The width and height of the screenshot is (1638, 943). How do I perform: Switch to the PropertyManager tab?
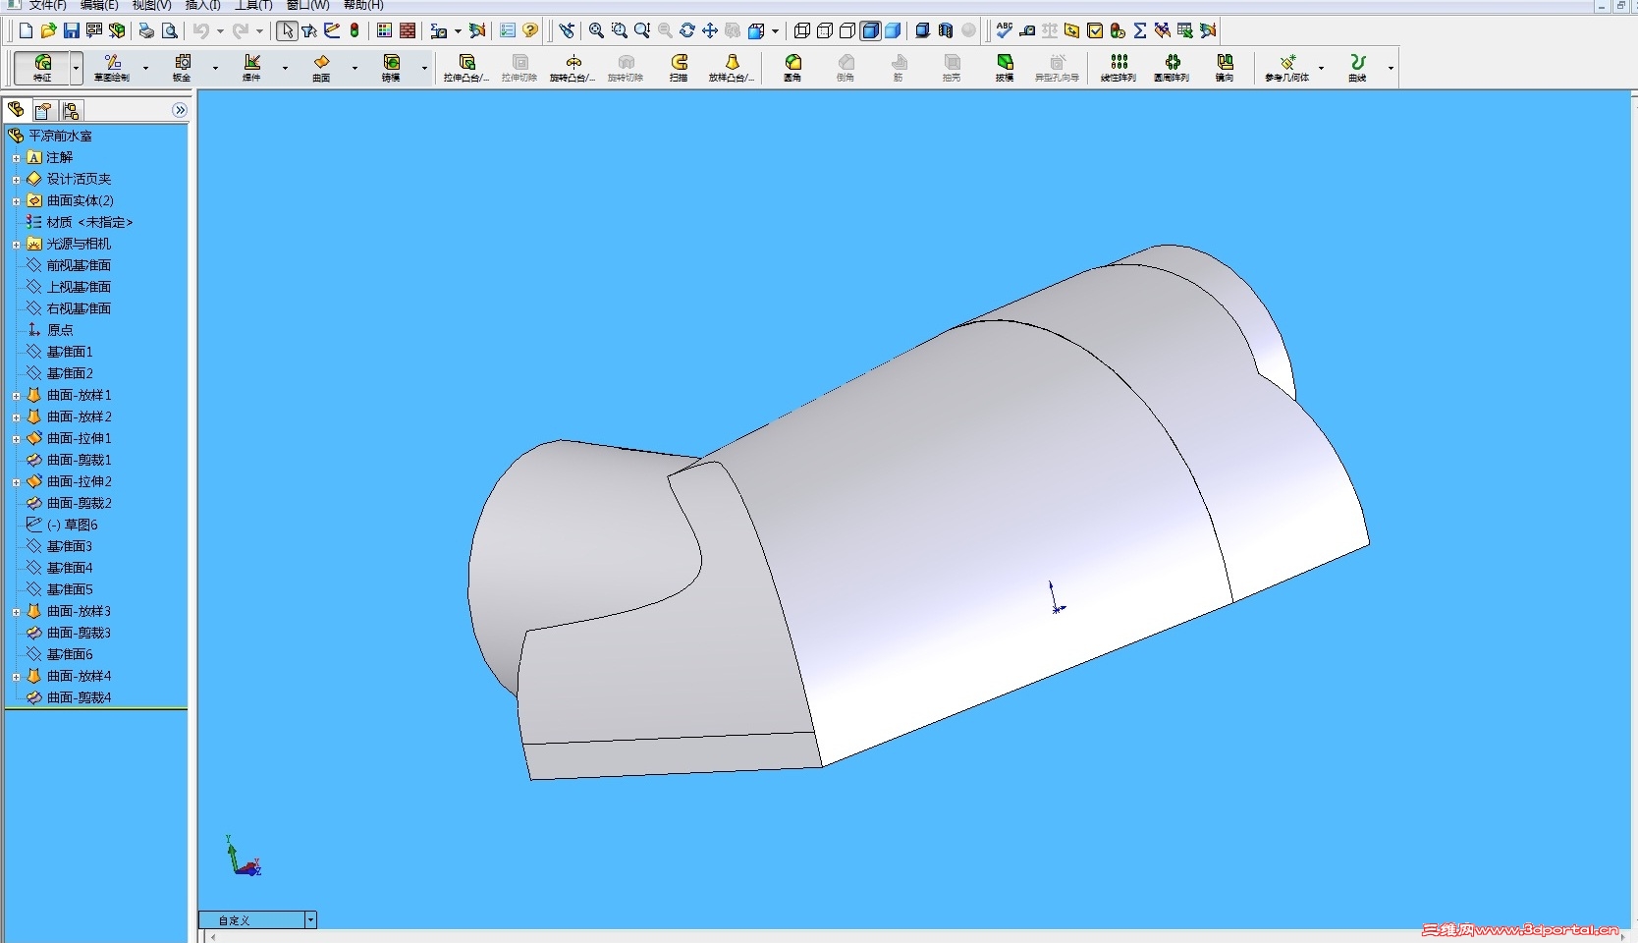pos(43,110)
